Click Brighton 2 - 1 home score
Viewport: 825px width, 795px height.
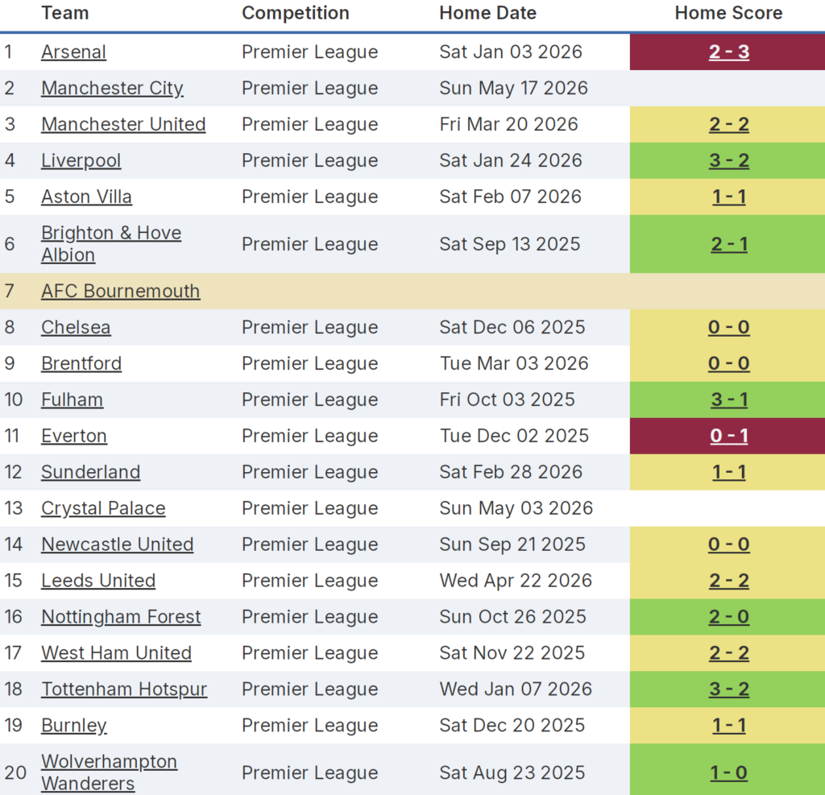coord(729,244)
